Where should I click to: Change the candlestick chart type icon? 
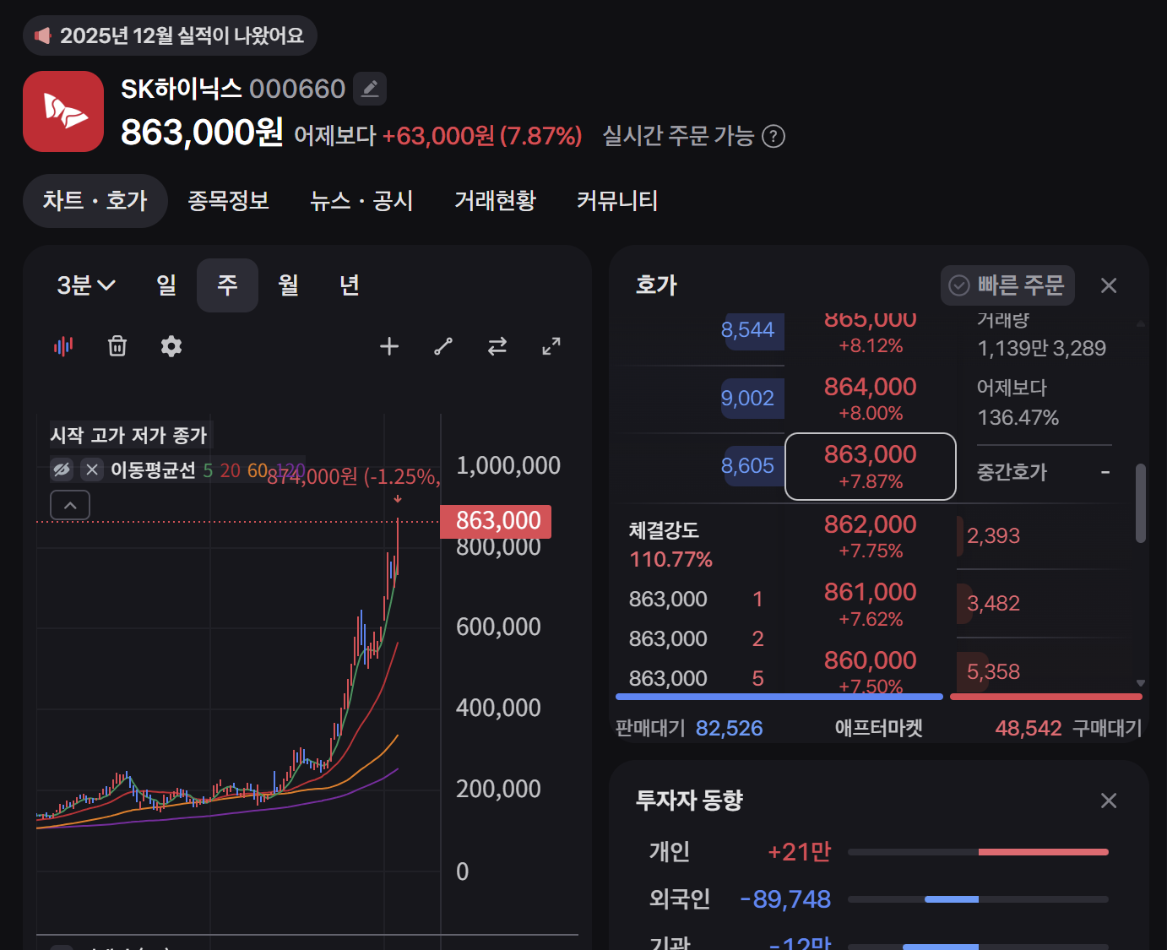click(63, 346)
